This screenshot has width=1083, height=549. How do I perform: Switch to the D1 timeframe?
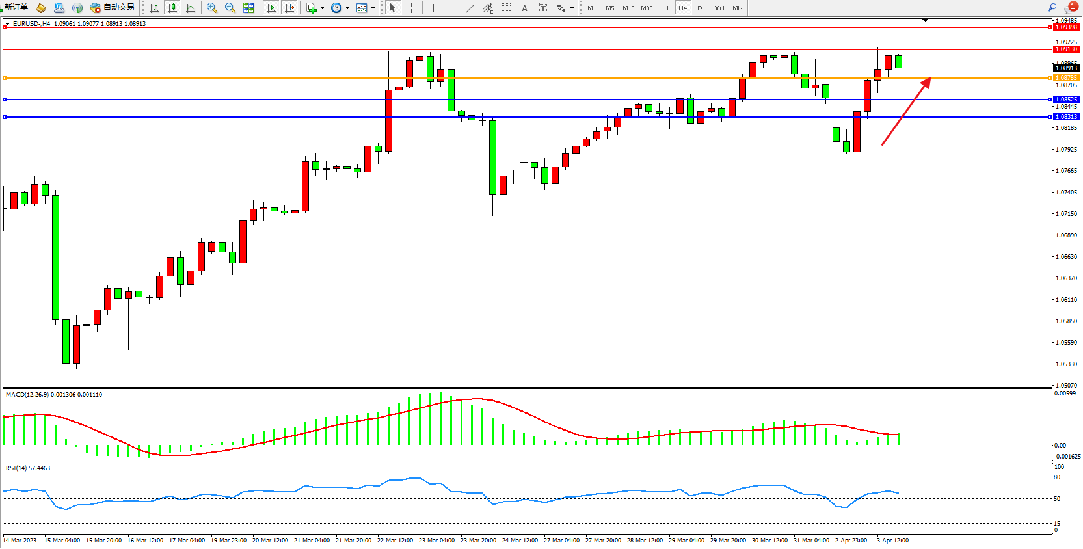coord(701,8)
